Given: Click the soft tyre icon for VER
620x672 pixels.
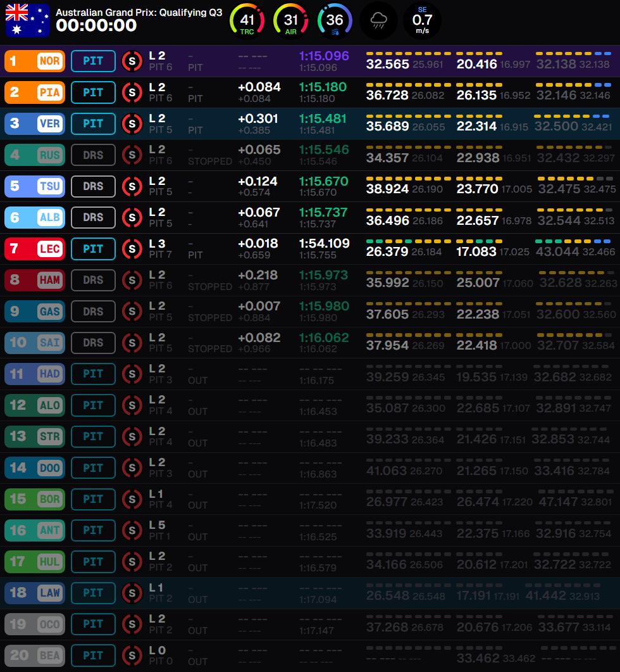Looking at the screenshot, I should 132,124.
